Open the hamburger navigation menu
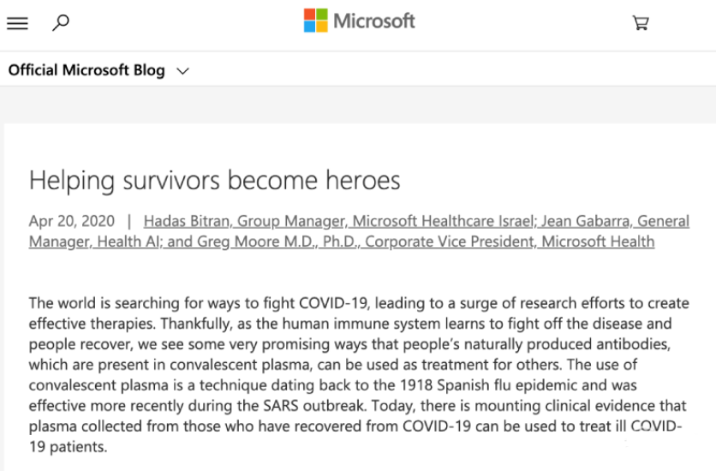 pyautogui.click(x=17, y=23)
